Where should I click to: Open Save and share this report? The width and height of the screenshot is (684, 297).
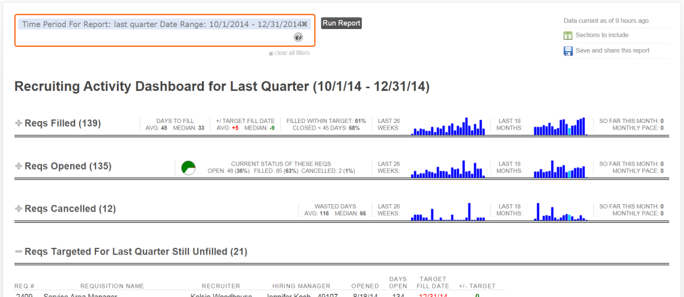pos(613,50)
